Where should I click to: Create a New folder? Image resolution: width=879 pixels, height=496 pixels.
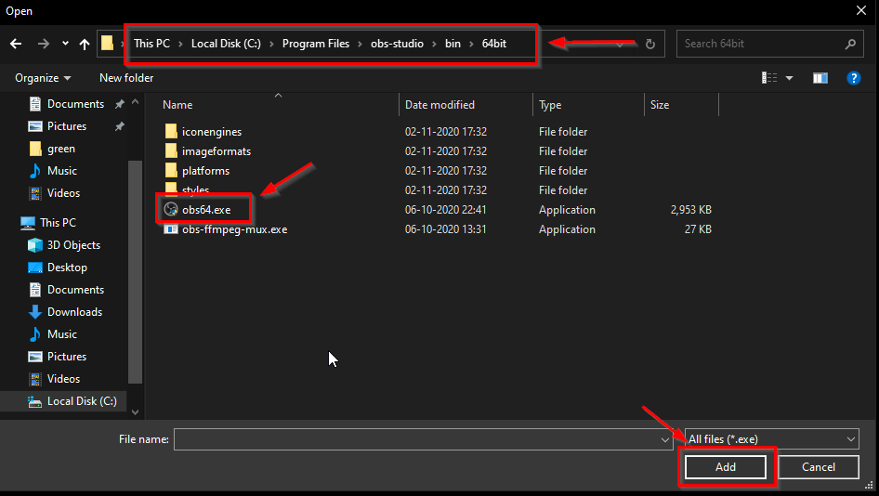pos(126,78)
